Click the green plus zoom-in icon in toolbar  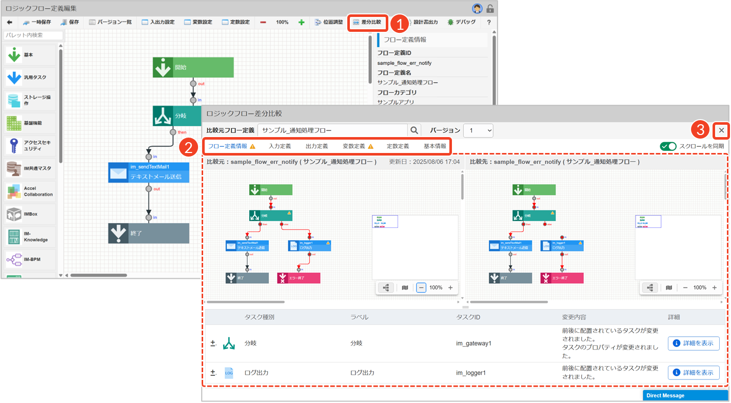(x=301, y=23)
